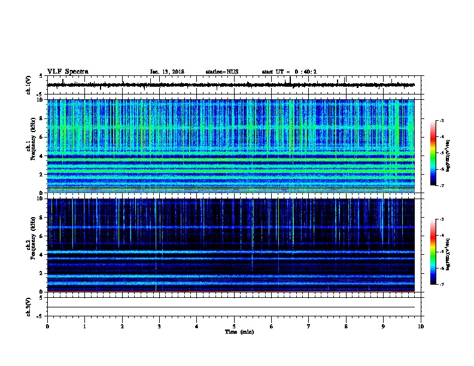The width and height of the screenshot is (474, 366).
Task: Click the ch.2 spectrogram panel
Action: pyautogui.click(x=231, y=245)
